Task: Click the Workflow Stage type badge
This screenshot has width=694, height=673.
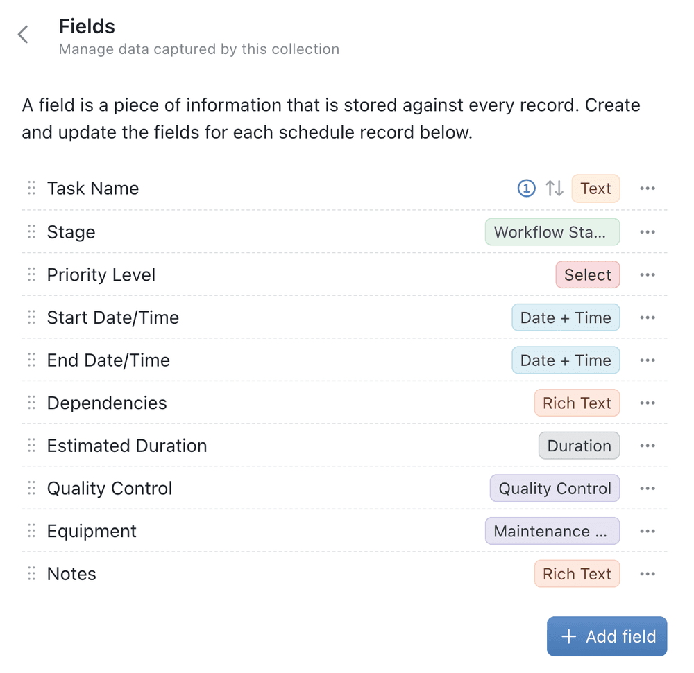Action: tap(552, 232)
